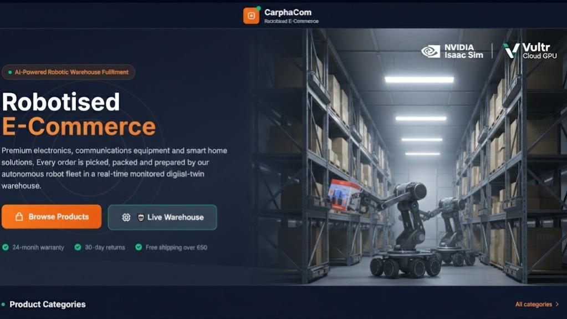This screenshot has width=567, height=319.
Task: Click the green check beside 30-day returns
Action: click(x=78, y=247)
